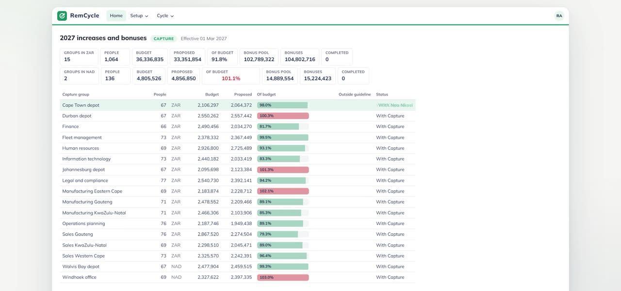Select Johannesburg depot group name
This screenshot has height=291, width=621.
click(x=83, y=170)
